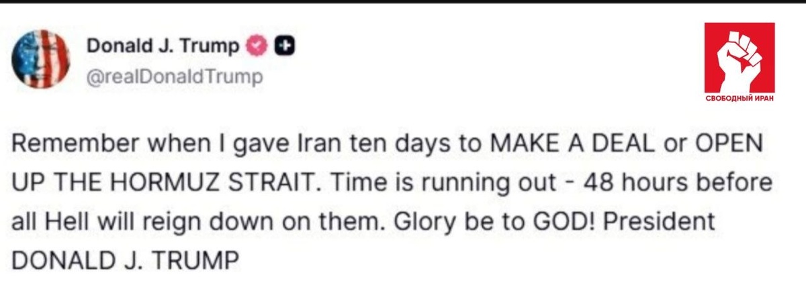The height and width of the screenshot is (287, 806).
Task: Open the Donald J. Trump display name
Action: pyautogui.click(x=164, y=46)
